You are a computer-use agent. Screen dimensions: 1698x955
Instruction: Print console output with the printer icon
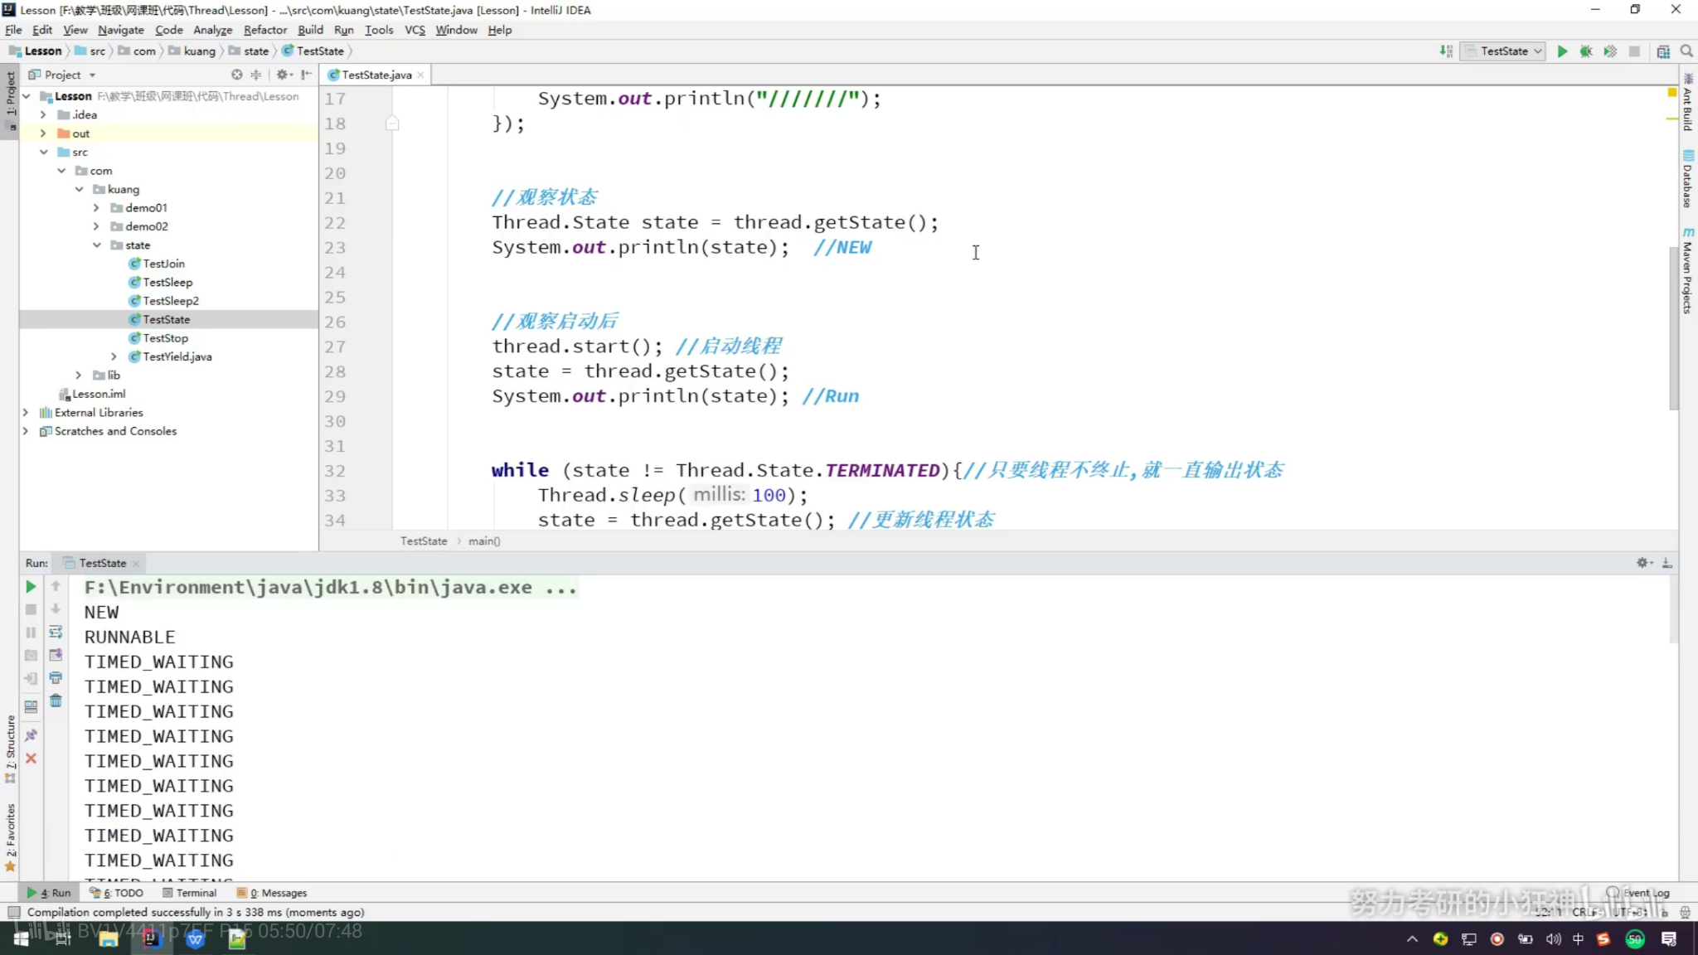[56, 678]
